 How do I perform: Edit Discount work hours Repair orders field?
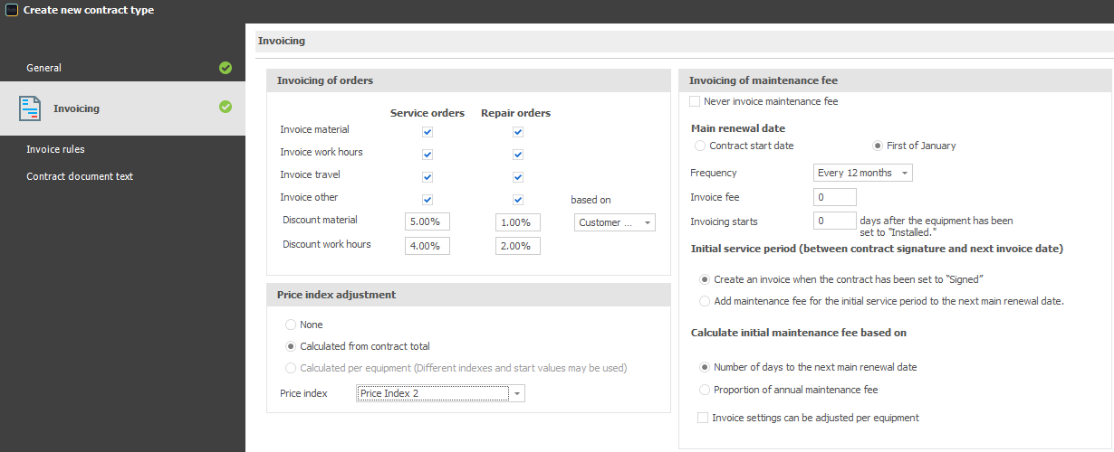(518, 246)
